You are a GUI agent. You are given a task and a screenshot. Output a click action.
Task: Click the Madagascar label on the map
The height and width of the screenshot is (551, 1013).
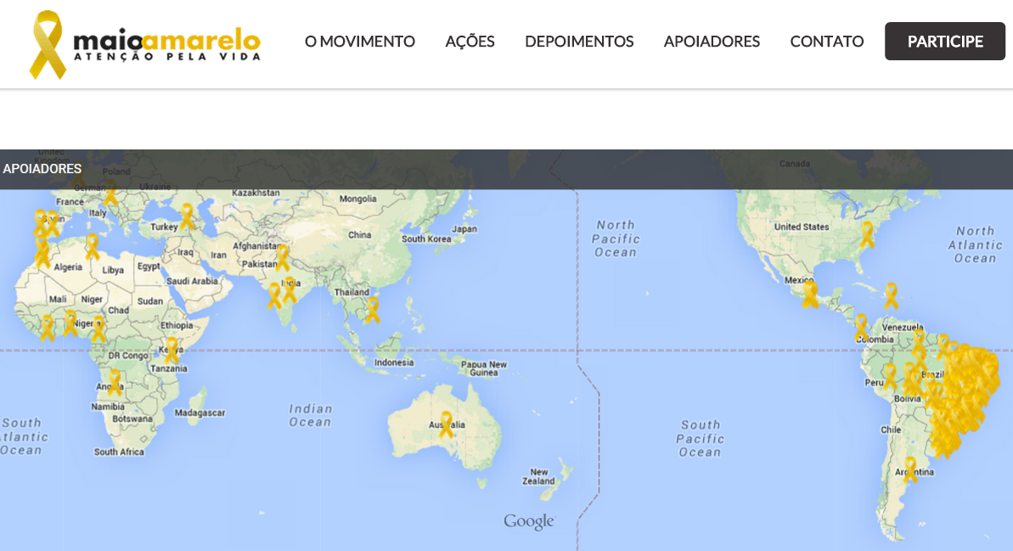[x=200, y=413]
